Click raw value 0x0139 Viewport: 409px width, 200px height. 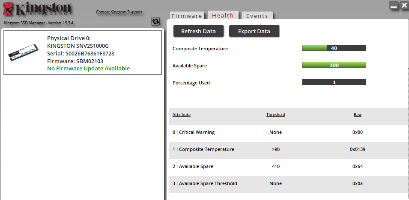coord(358,149)
